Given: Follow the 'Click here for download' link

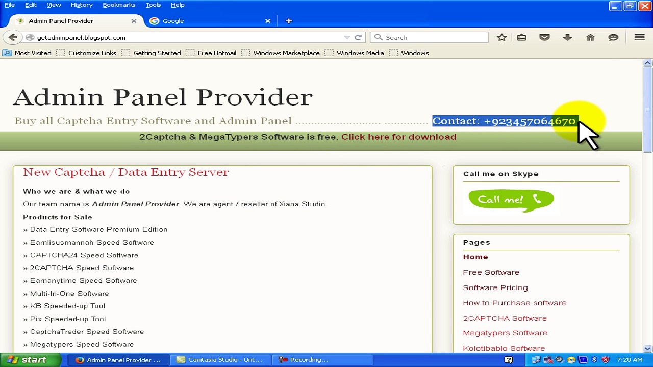Looking at the screenshot, I should click(399, 137).
